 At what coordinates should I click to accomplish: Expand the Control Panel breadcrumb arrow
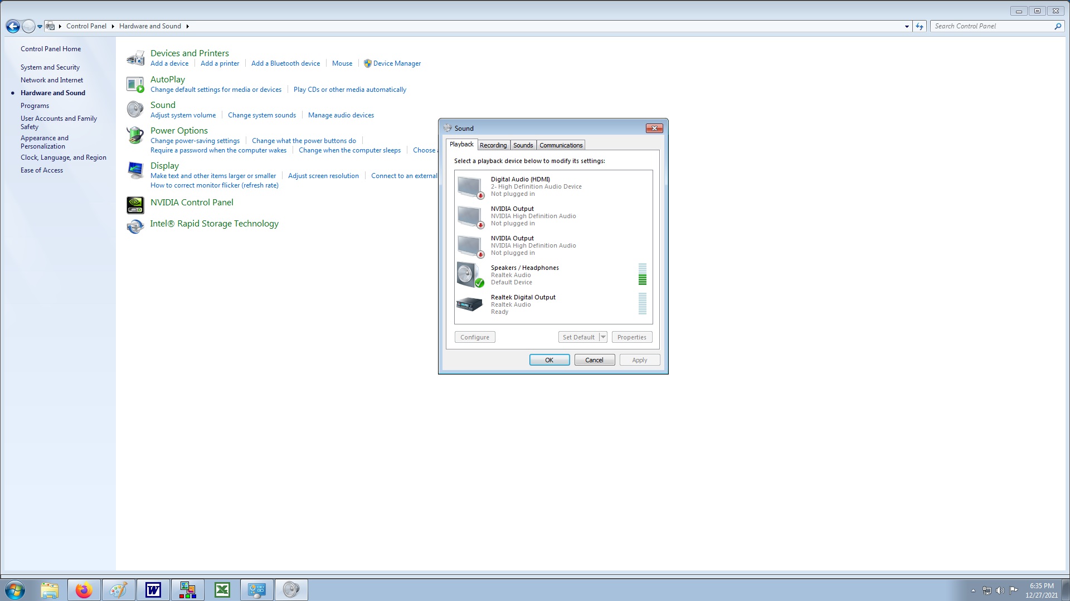click(113, 26)
